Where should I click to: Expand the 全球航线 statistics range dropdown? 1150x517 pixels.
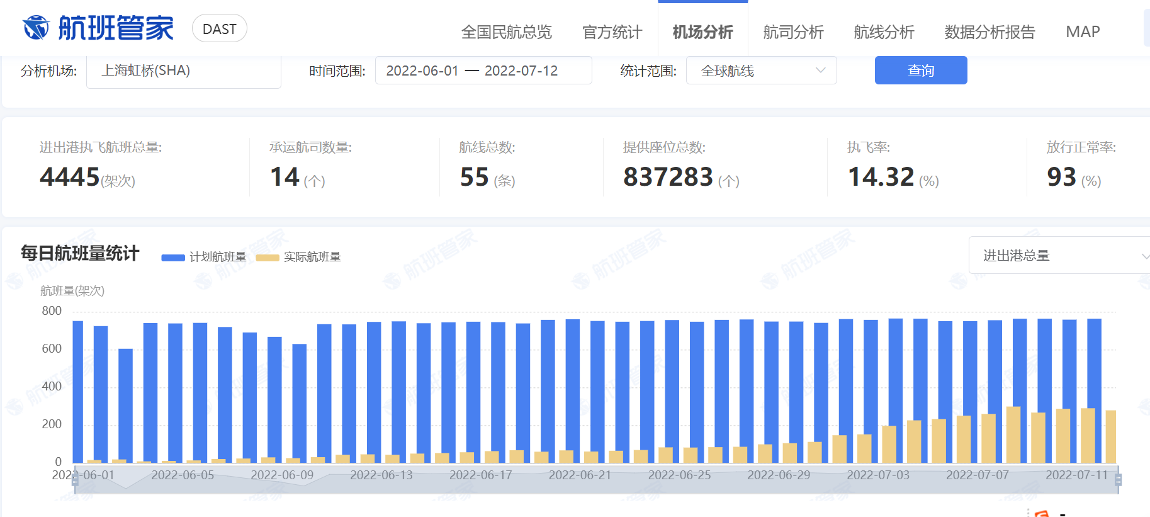pyautogui.click(x=761, y=71)
